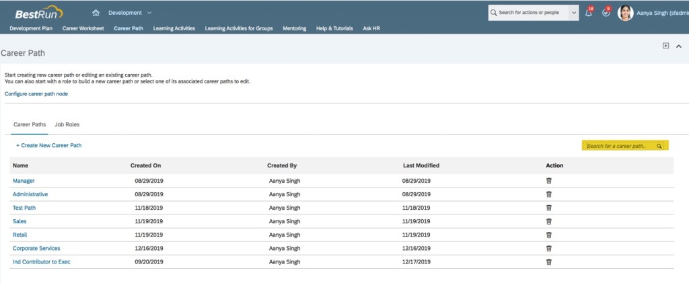Image resolution: width=689 pixels, height=283 pixels.
Task: Go to the Mentoring menu item
Action: coord(294,29)
